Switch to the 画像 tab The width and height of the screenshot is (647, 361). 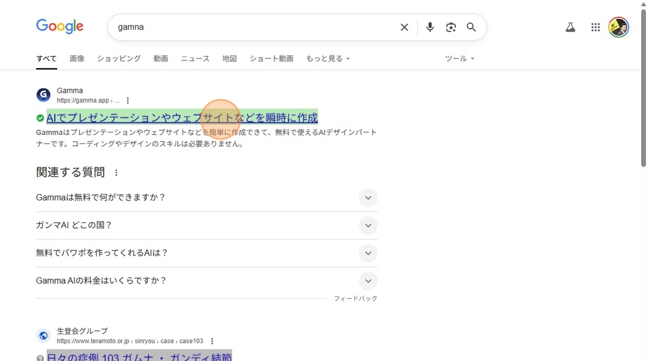tap(77, 58)
